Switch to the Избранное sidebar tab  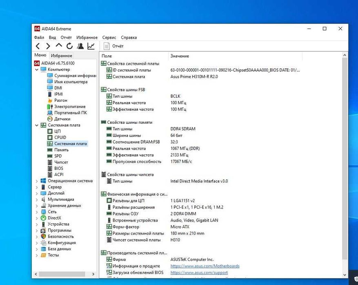click(61, 55)
